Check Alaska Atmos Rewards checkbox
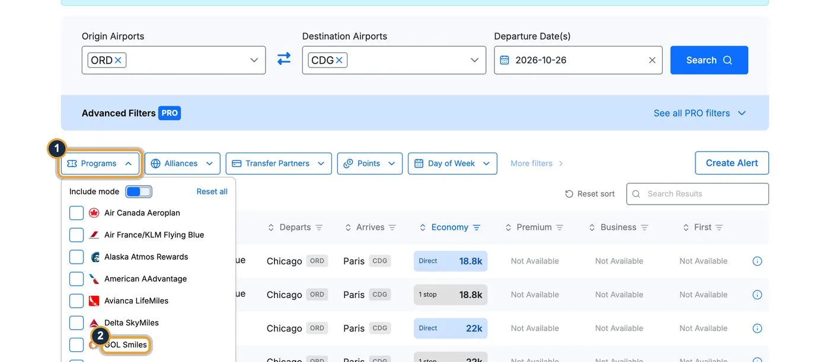 pyautogui.click(x=76, y=257)
